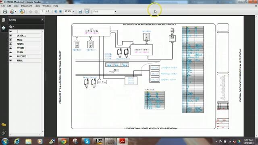Hide the PSYMS layer eye icon
The image size is (258, 145).
tap(11, 48)
